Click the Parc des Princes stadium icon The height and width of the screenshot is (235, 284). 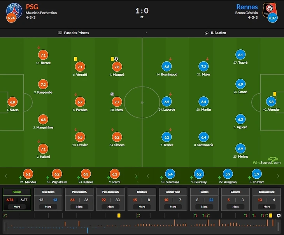[60, 33]
